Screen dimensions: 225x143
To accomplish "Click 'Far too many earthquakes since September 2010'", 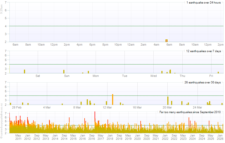I will (190, 112).
